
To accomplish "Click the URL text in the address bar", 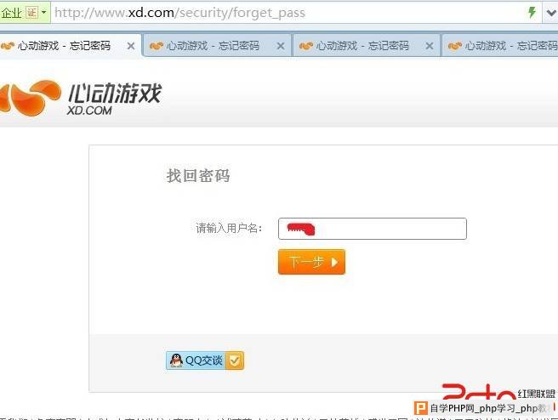I will point(179,13).
